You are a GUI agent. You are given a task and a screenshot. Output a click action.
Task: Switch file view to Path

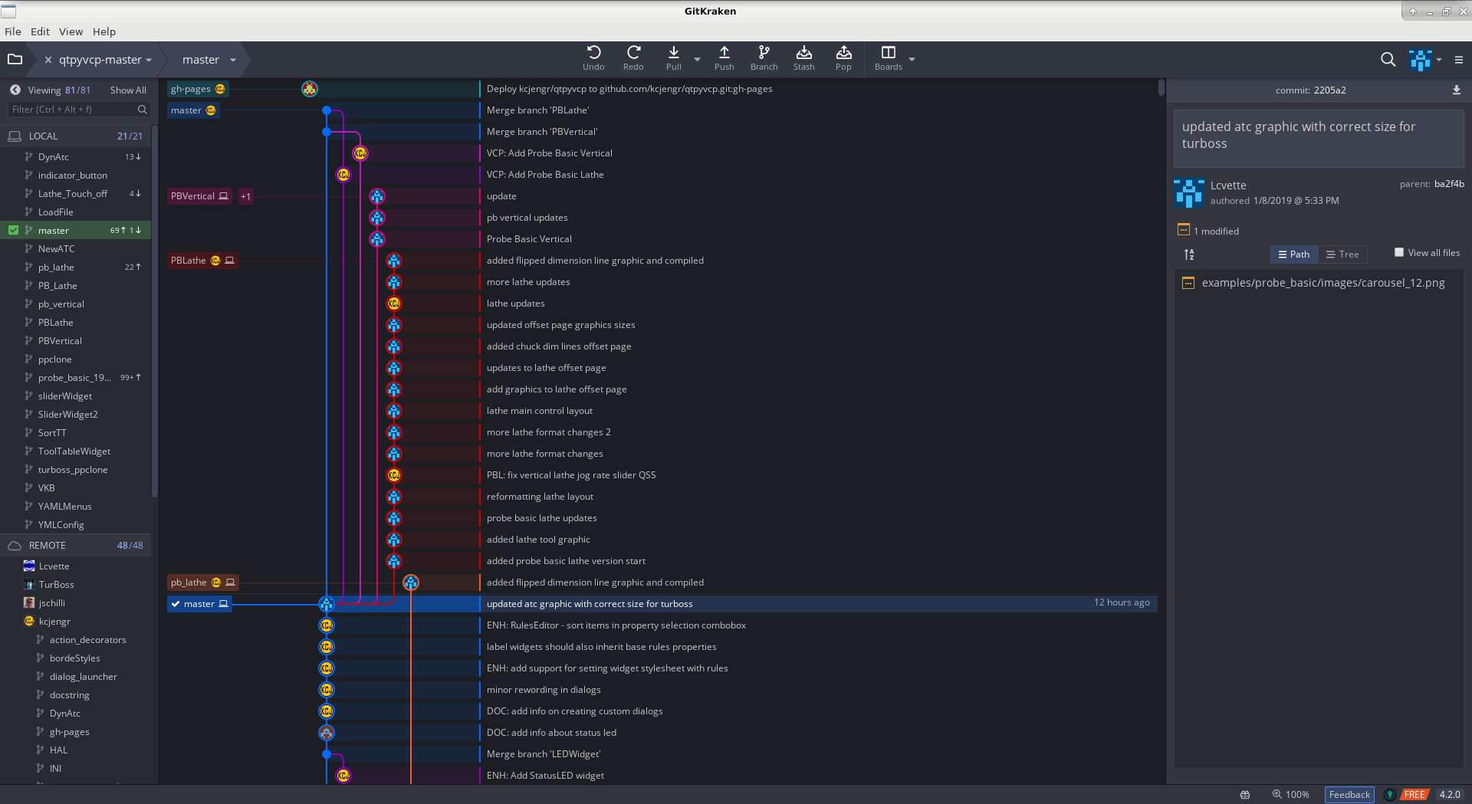pos(1293,254)
